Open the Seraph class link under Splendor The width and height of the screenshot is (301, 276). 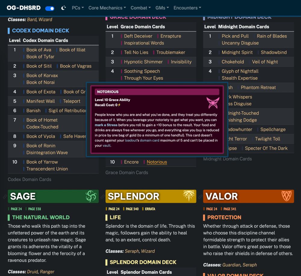pos(132,251)
